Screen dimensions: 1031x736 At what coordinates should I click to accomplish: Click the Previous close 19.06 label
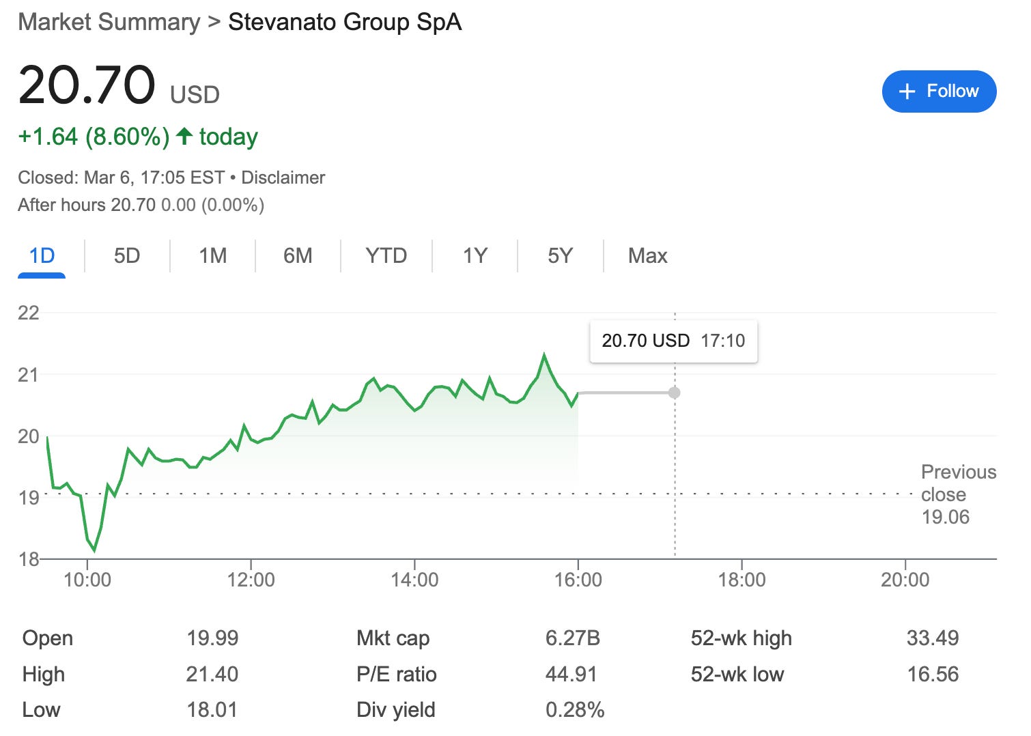(958, 494)
